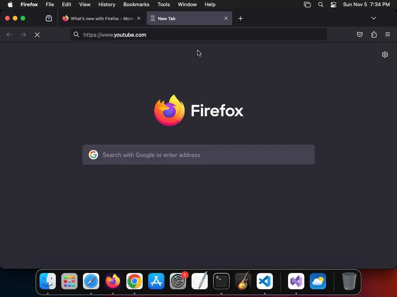Open Firefox application hamburger menu
Image resolution: width=397 pixels, height=297 pixels.
pos(388,34)
